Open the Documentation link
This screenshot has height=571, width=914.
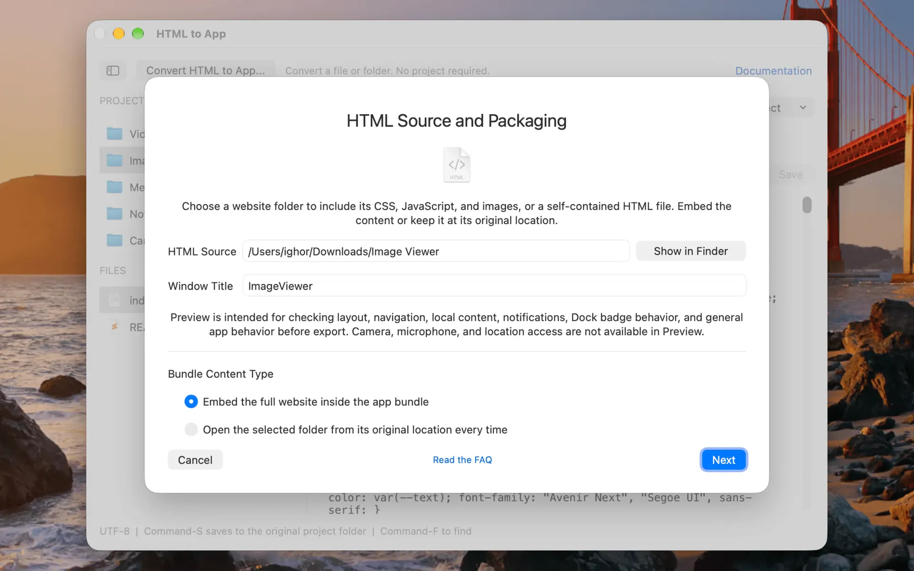point(774,71)
